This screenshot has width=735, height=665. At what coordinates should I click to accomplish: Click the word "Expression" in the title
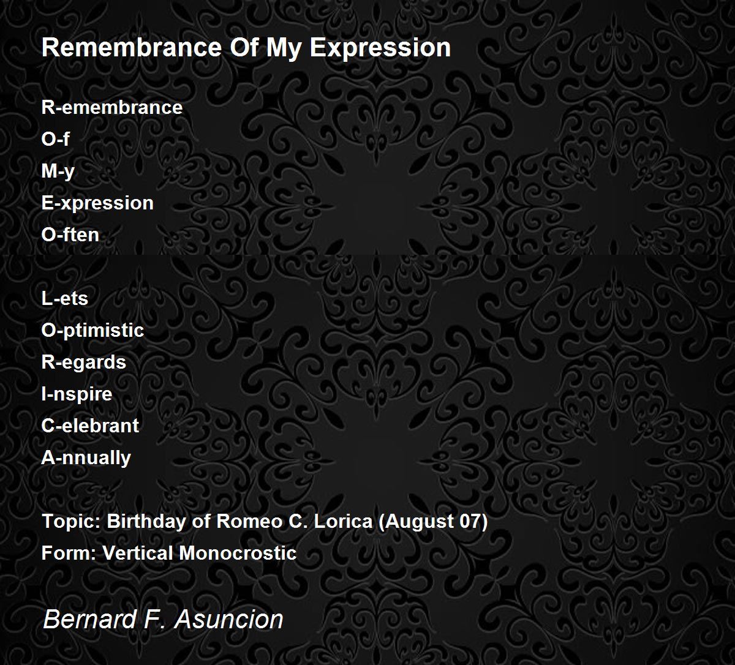point(380,47)
